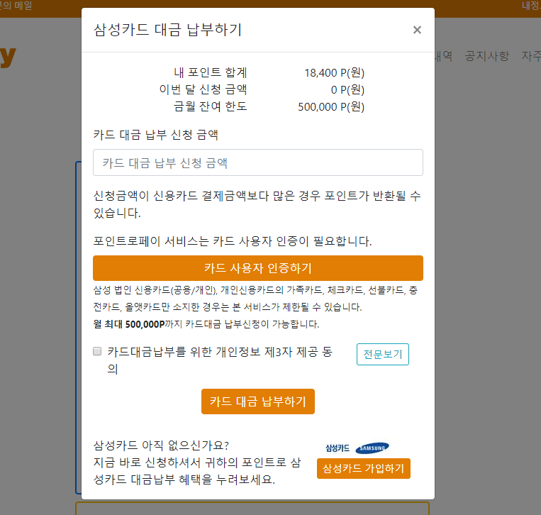Click the 삼성카드 text logo

(338, 448)
